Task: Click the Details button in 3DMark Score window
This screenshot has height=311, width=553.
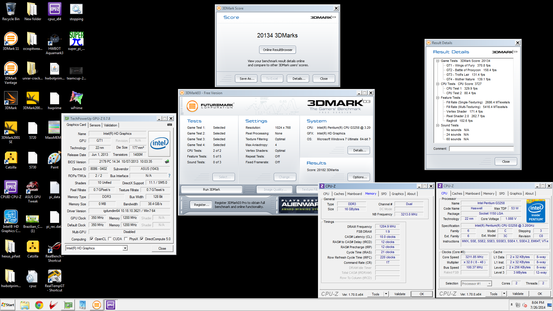Action: click(299, 79)
